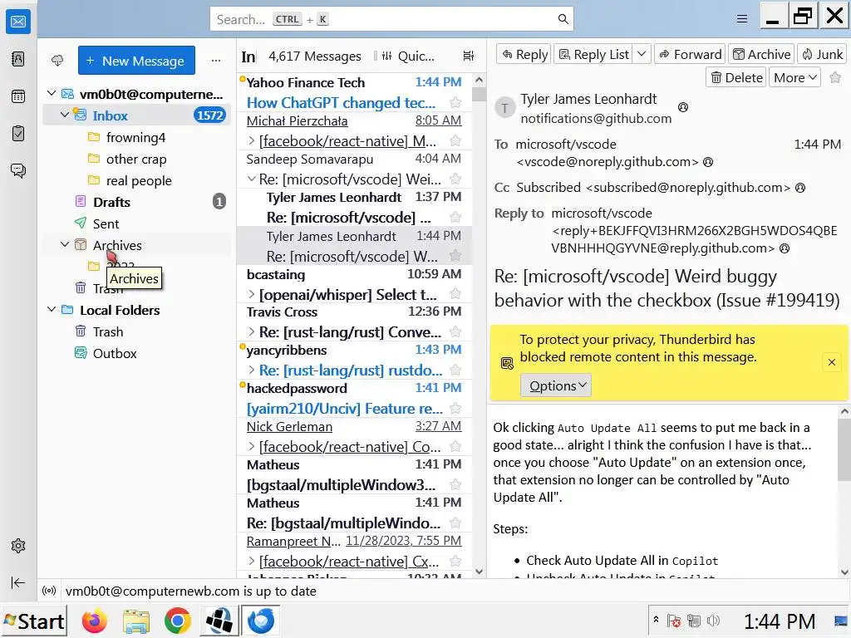Open the other crap folder

click(137, 159)
